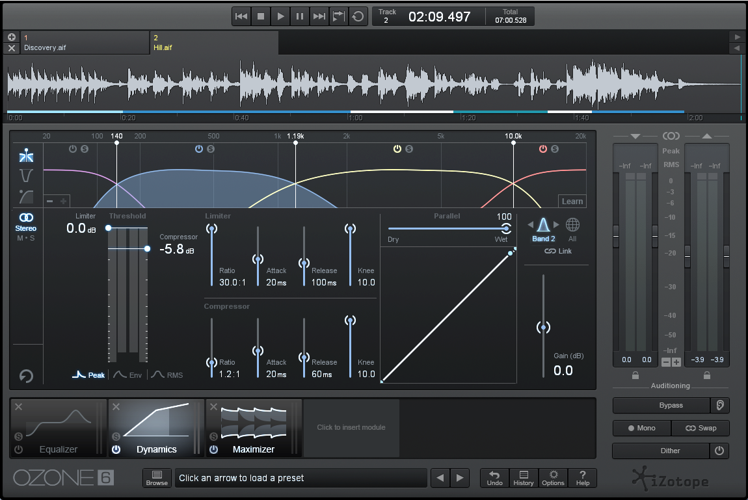Open the preset Browse button
This screenshot has height=500, width=748.
pos(157,478)
